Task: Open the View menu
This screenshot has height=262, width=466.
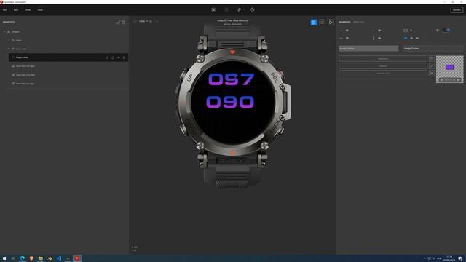Action: 28,9
